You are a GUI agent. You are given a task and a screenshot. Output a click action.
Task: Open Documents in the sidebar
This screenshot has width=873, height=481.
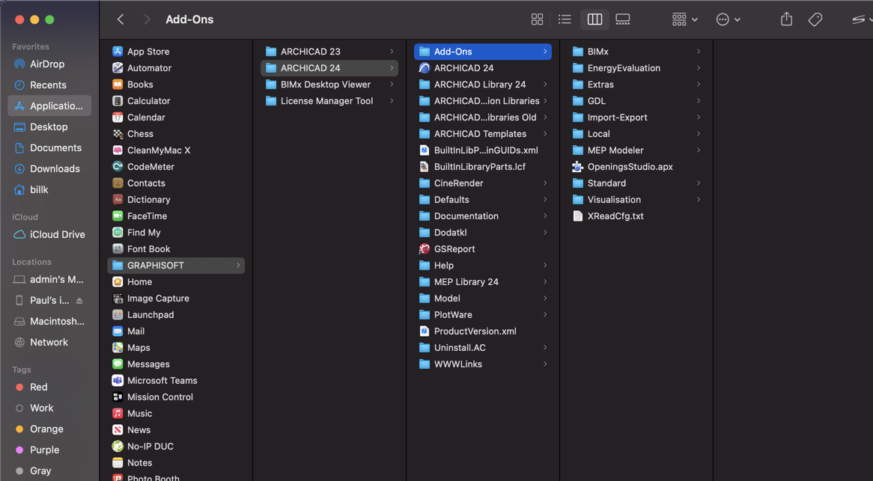click(49, 148)
